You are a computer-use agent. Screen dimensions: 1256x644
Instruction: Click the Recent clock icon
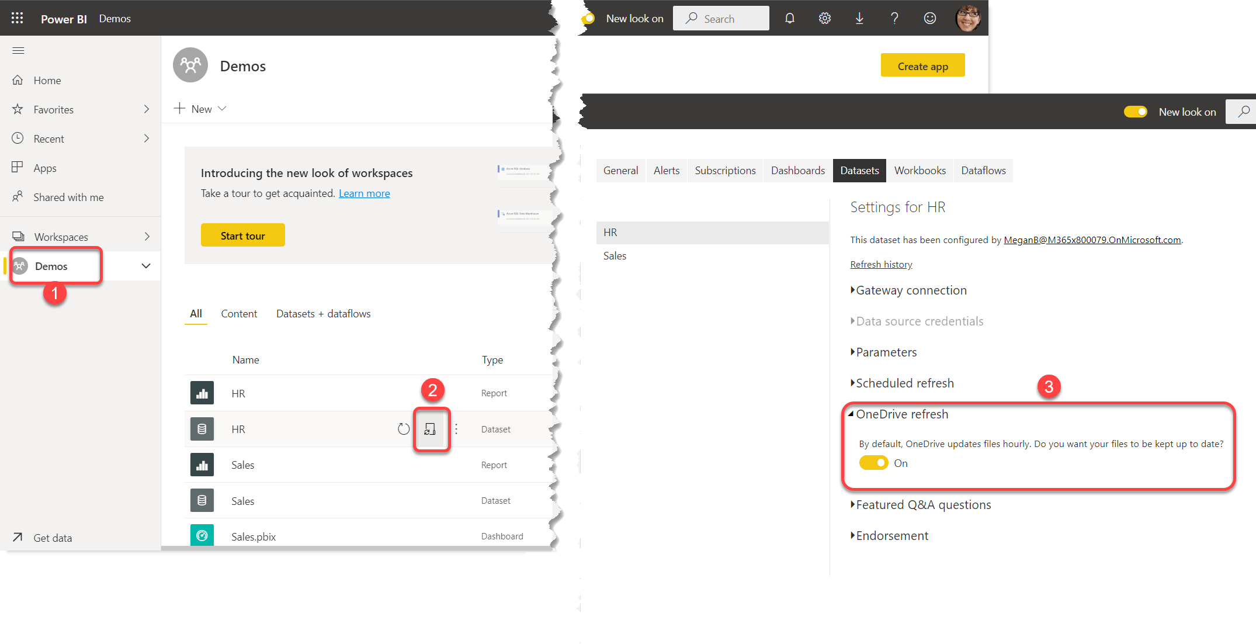pyautogui.click(x=18, y=139)
